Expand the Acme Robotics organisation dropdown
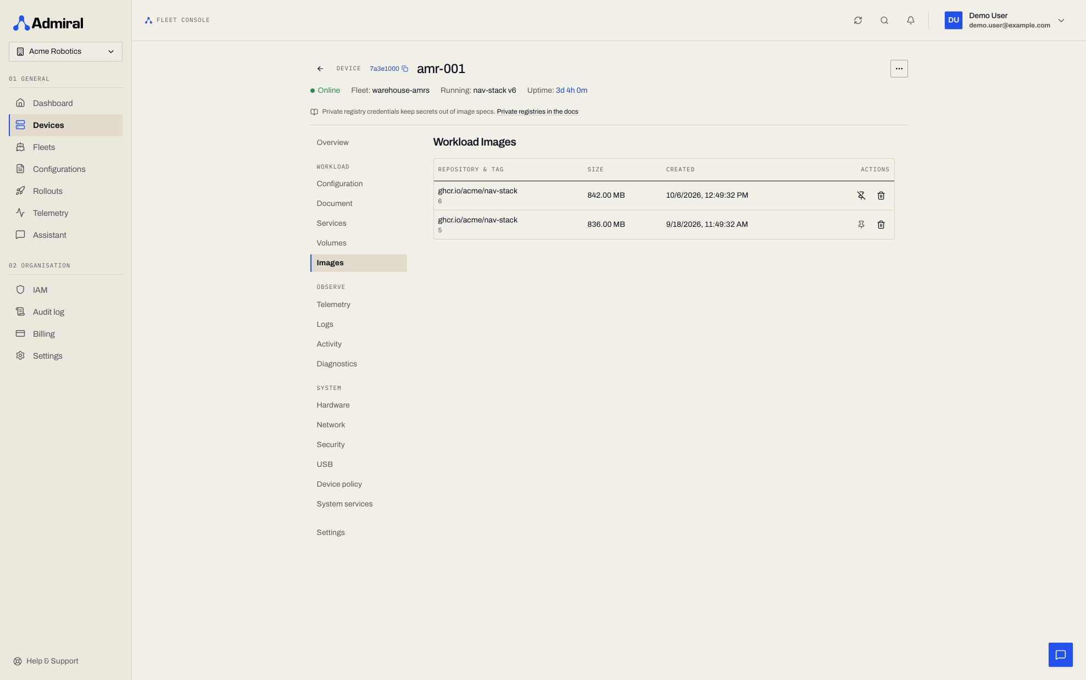 point(65,52)
